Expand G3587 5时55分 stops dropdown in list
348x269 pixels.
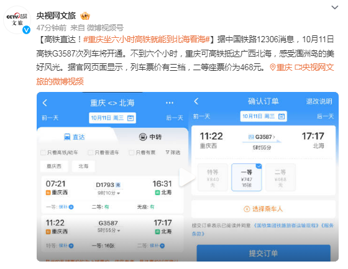coord(109,230)
